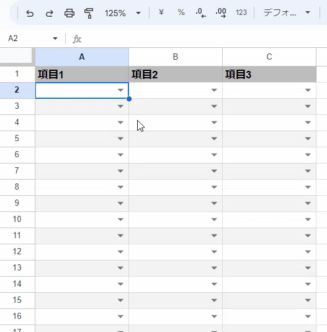The image size is (327, 332).
Task: Select cell 項目3
Action: click(x=269, y=75)
